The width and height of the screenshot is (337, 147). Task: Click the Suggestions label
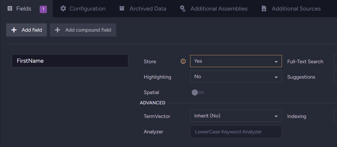coord(301,77)
